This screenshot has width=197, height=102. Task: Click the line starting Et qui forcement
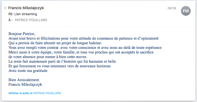(60, 66)
